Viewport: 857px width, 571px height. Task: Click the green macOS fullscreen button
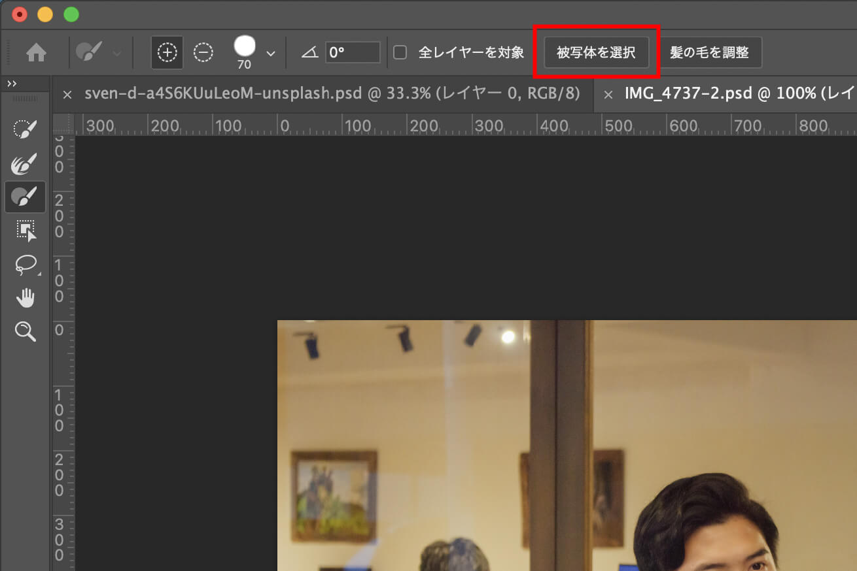(71, 14)
